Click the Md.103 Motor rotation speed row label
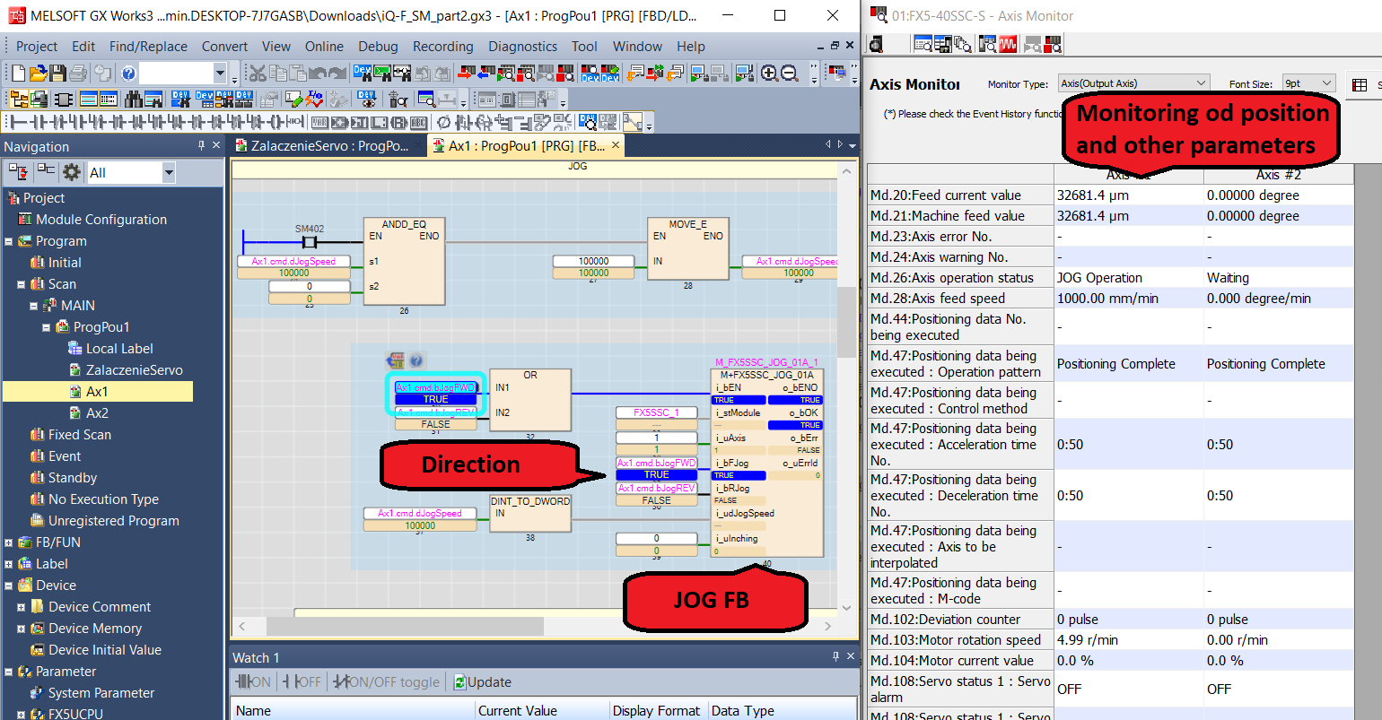 [x=960, y=640]
